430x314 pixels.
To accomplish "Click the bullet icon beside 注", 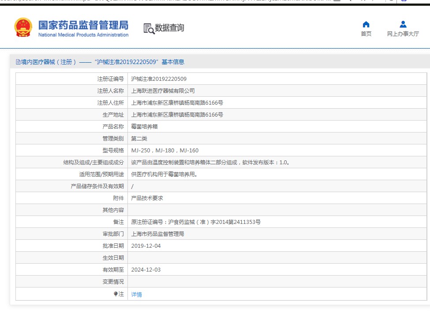I will click(x=116, y=294).
